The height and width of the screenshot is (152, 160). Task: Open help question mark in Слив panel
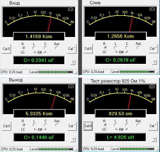click(154, 62)
